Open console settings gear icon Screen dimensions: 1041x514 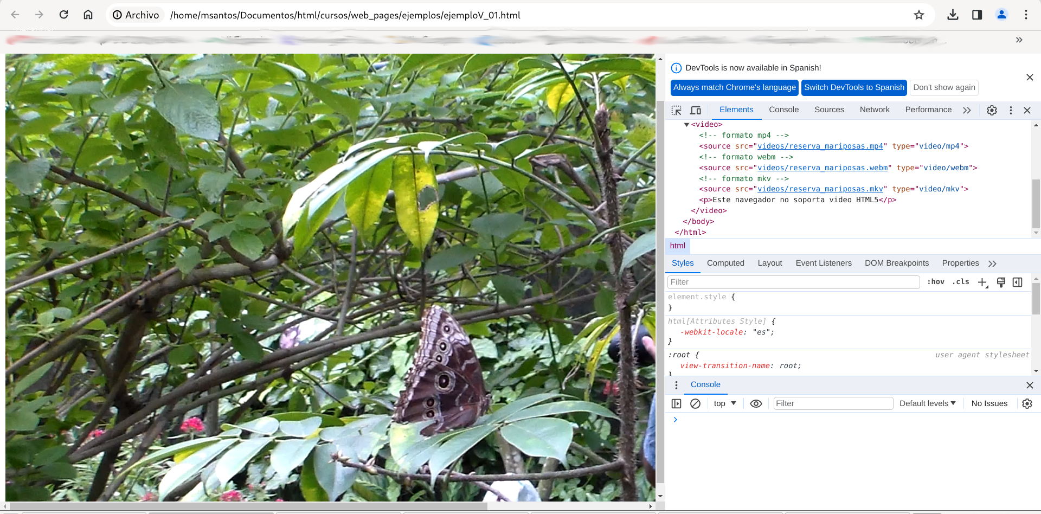1027,403
